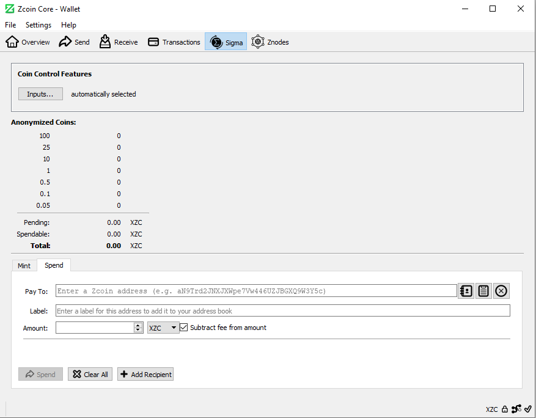Image resolution: width=536 pixels, height=418 pixels.
Task: Remove this recipient entry icon
Action: click(501, 291)
